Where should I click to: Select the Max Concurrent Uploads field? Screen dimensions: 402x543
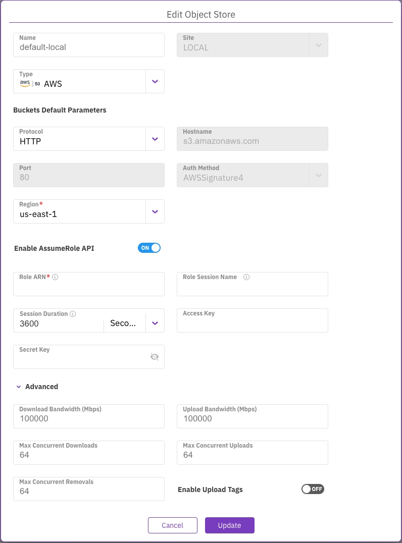pos(252,455)
